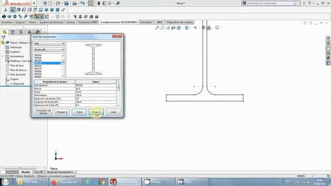Open Firefox from the Windows taskbar
Image resolution: width=331 pixels, height=186 pixels.
click(65, 182)
